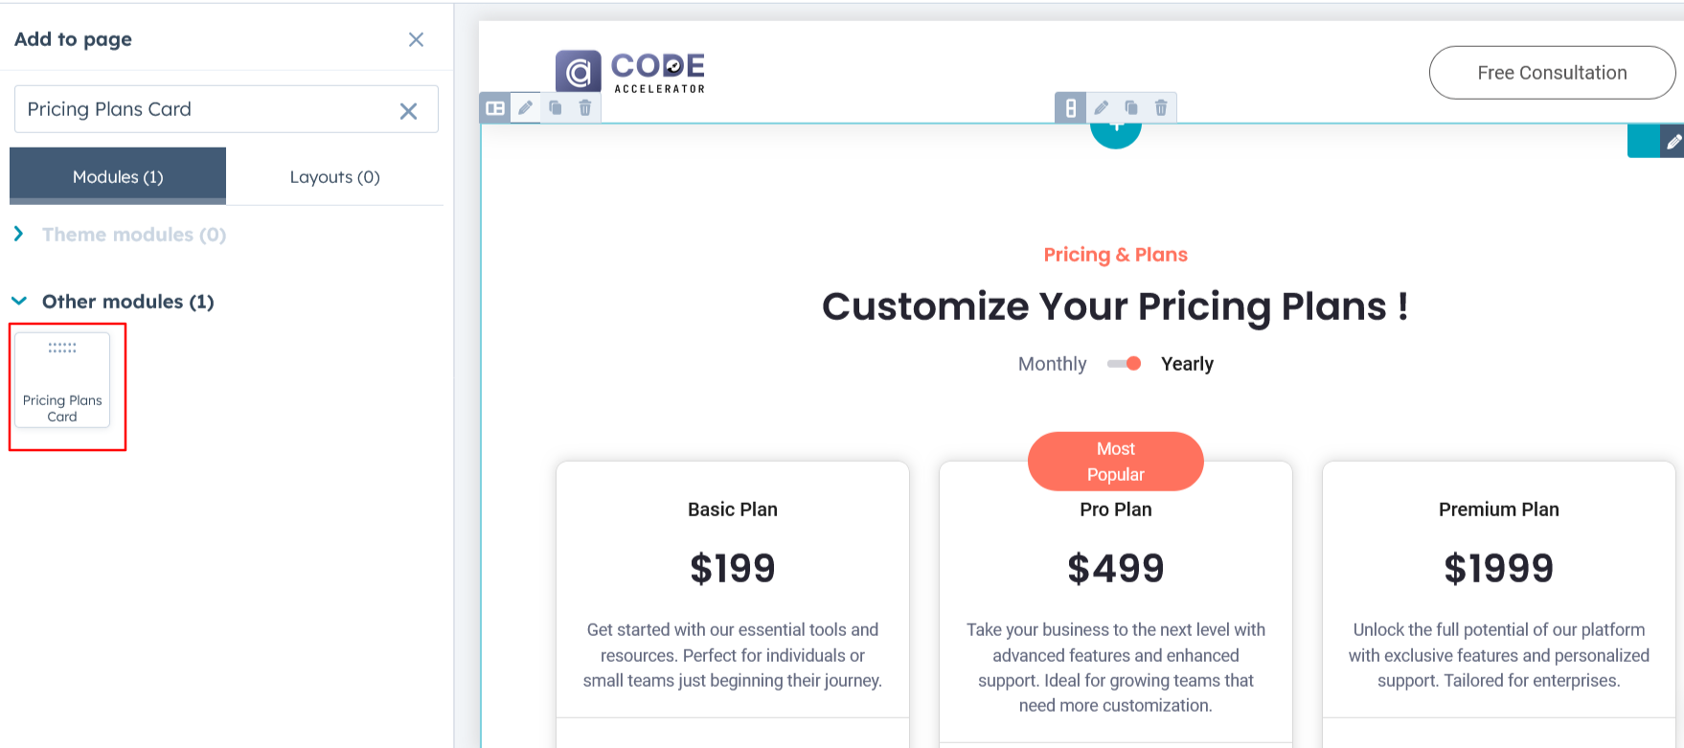Click the pencil edit icon beside section layout icon
The height and width of the screenshot is (748, 1684).
pyautogui.click(x=525, y=108)
